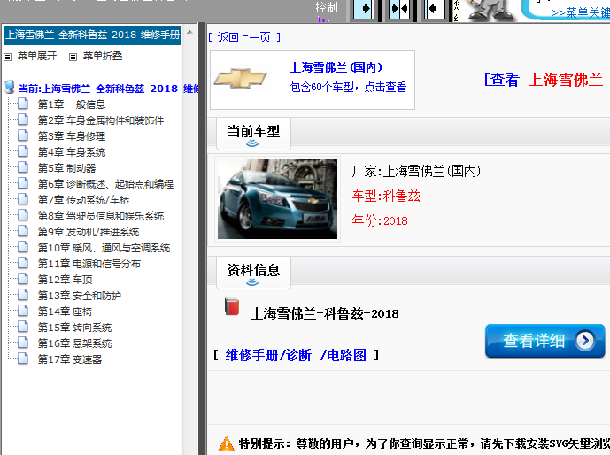
Task: Click the page icon for 第15章 转向系统
Action: tap(23, 327)
